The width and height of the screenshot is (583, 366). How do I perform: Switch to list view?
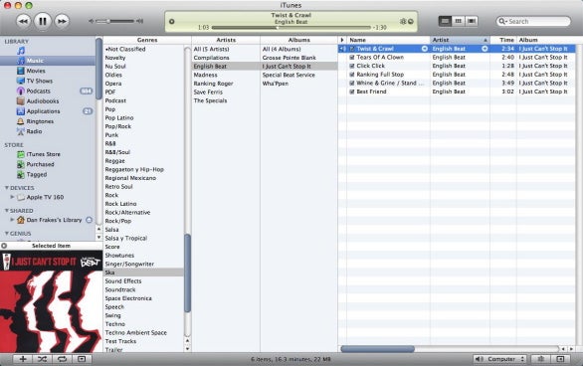coord(445,21)
